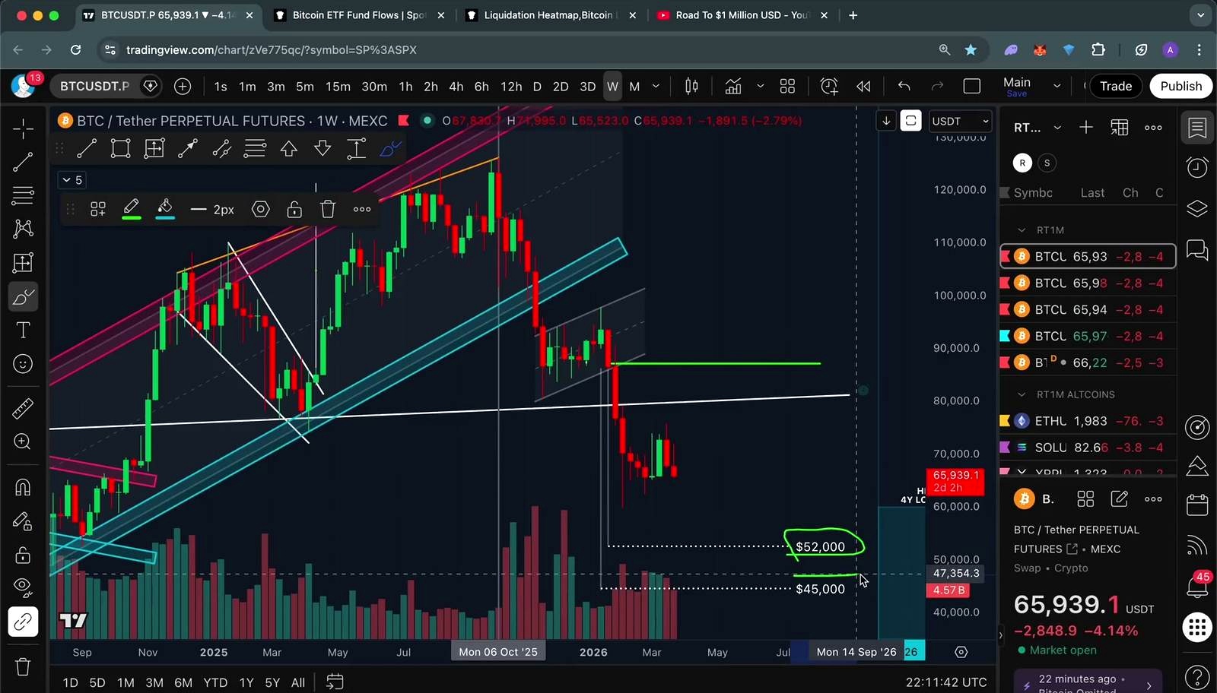1217x693 pixels.
Task: Expand the timeframe interval dropdown
Action: pos(656,87)
